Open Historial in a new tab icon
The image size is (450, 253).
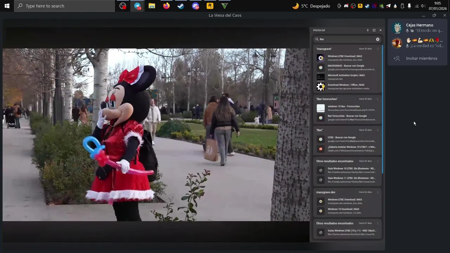374,30
